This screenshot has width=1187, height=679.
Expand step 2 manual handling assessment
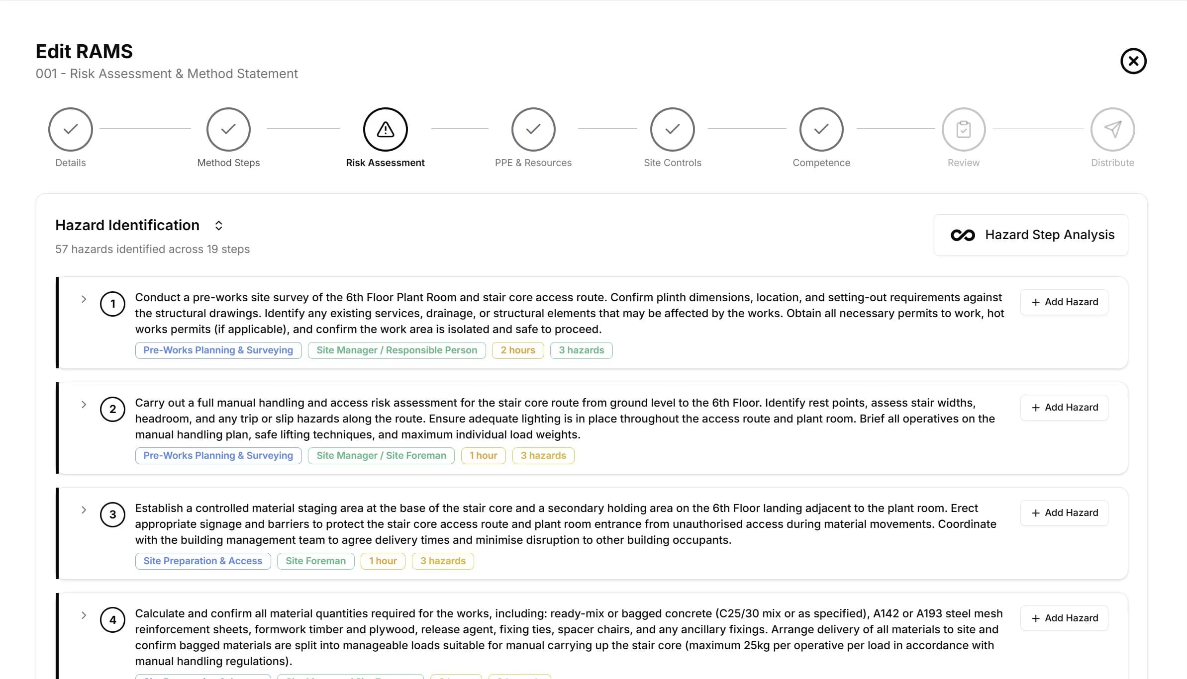point(83,405)
